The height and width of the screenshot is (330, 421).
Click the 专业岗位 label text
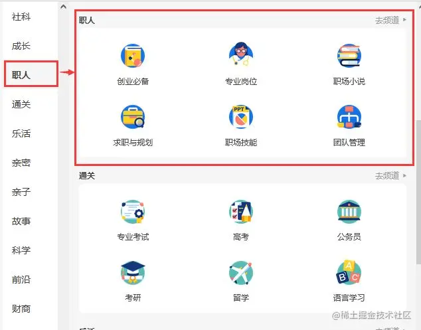(x=241, y=82)
